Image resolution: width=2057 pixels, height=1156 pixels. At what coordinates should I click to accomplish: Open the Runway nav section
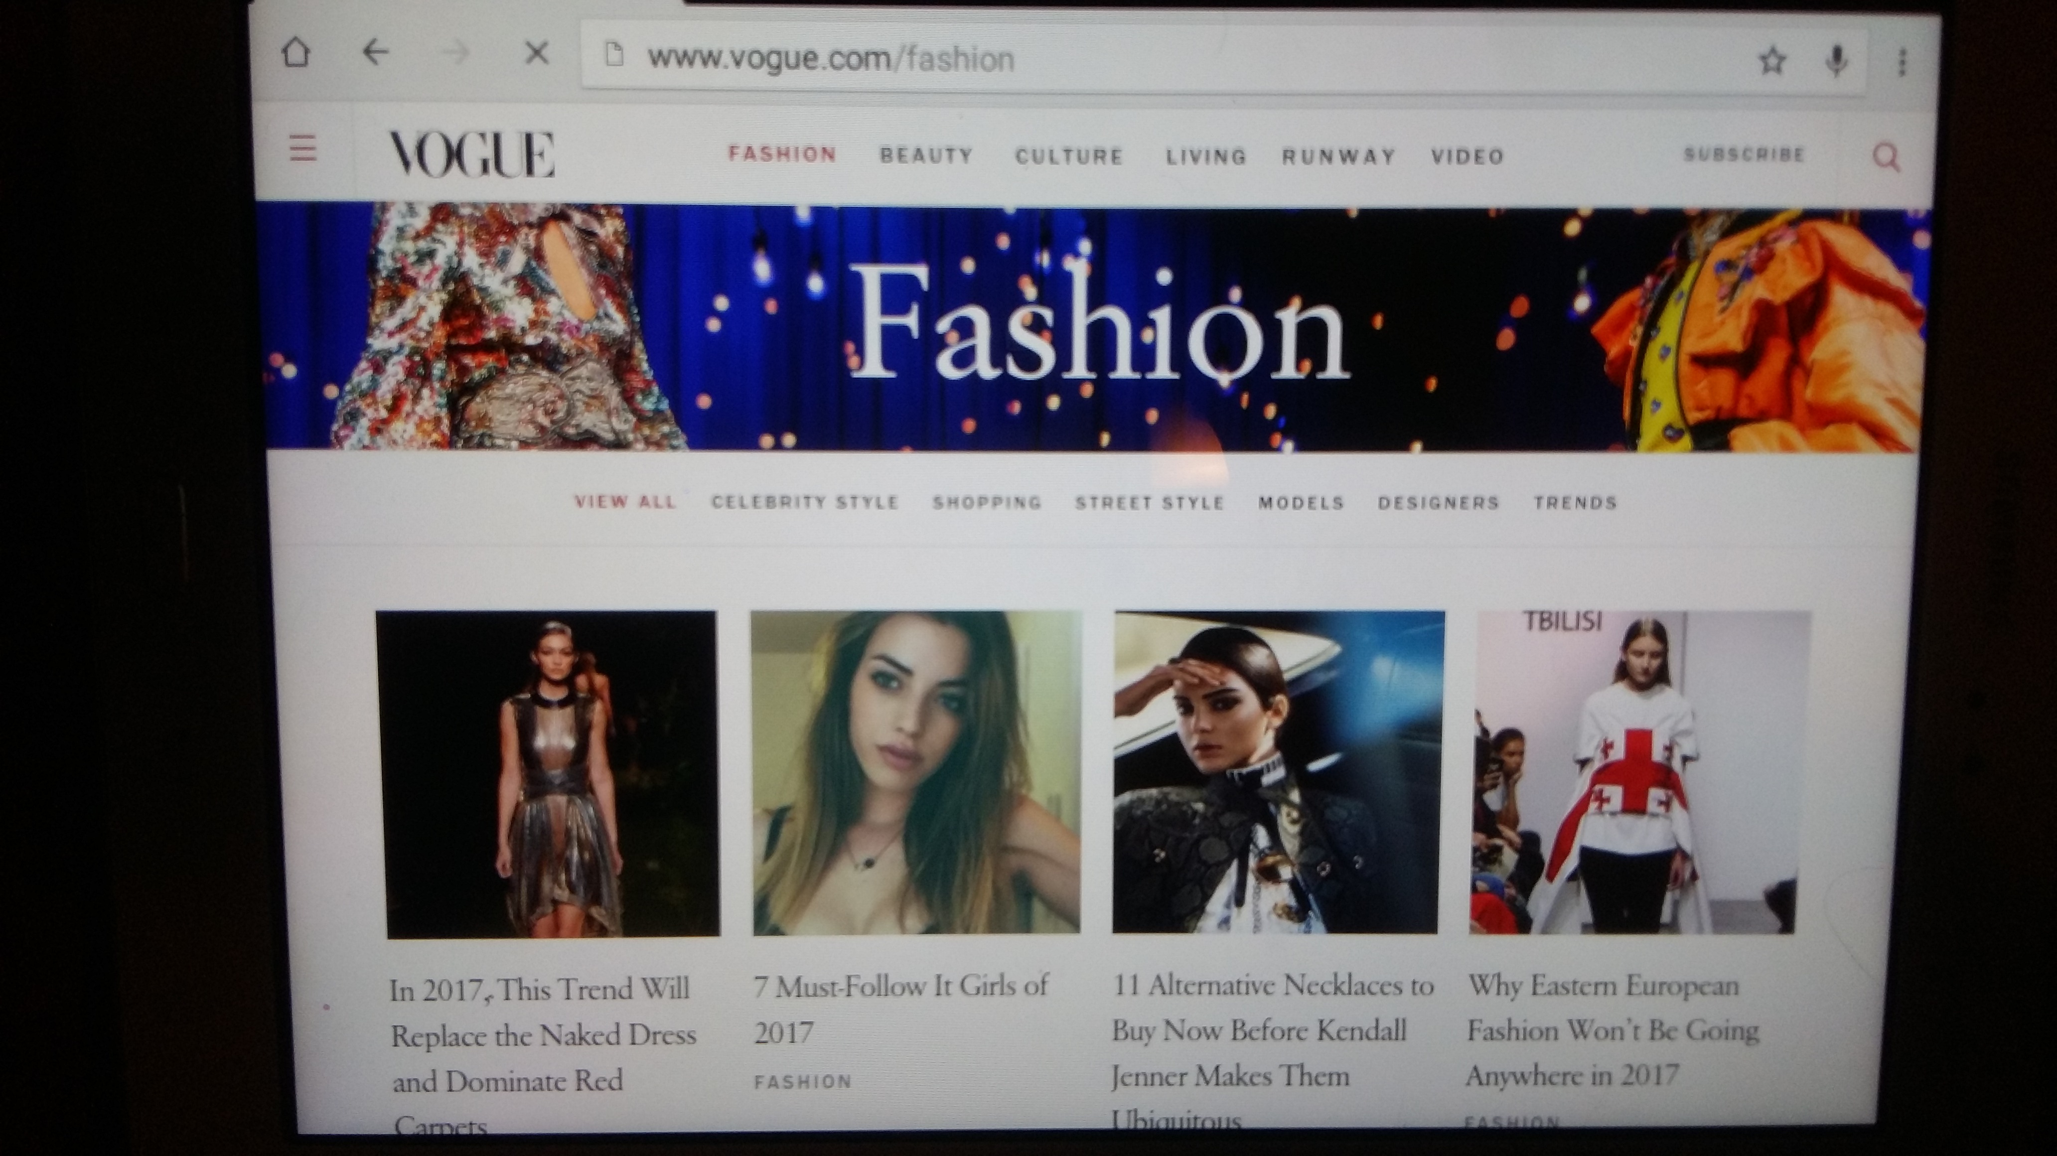(1338, 156)
